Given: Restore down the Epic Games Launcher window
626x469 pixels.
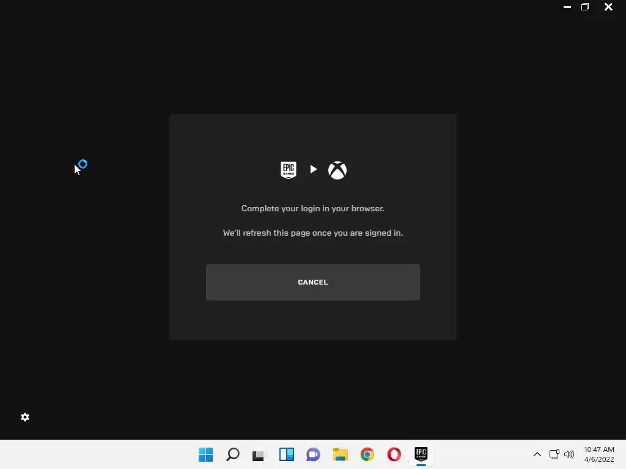Looking at the screenshot, I should (585, 7).
